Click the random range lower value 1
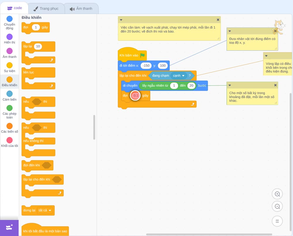This screenshot has height=236, width=293. tap(174, 85)
